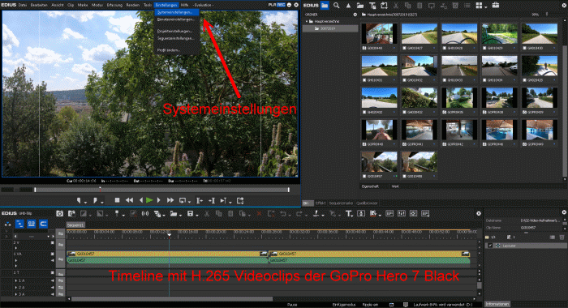Open the Clip menu

tap(71, 5)
